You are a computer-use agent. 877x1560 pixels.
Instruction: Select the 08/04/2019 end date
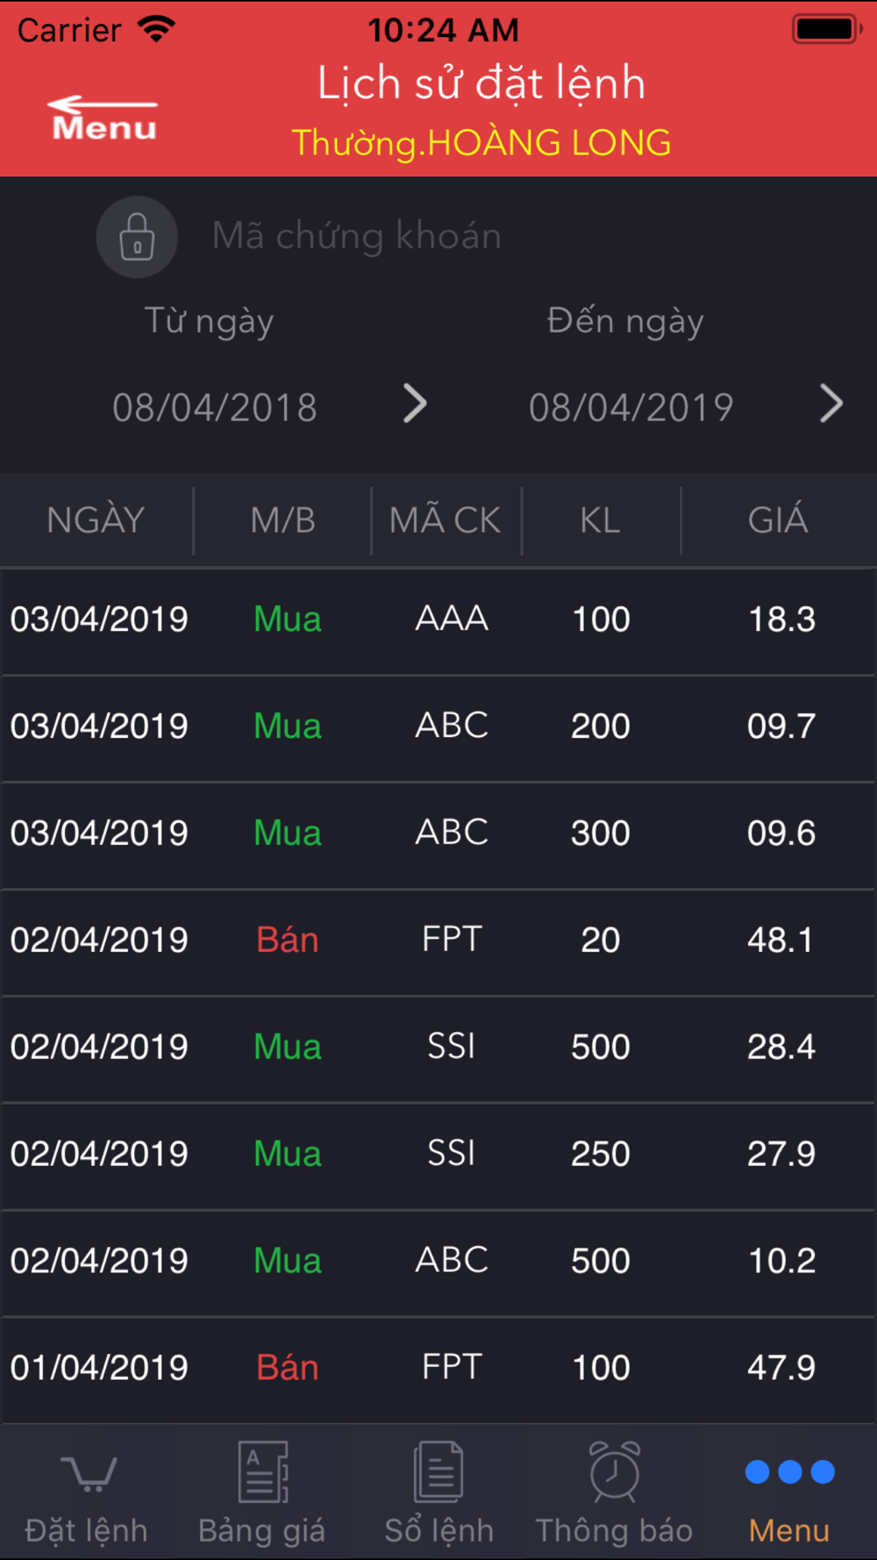(x=631, y=407)
